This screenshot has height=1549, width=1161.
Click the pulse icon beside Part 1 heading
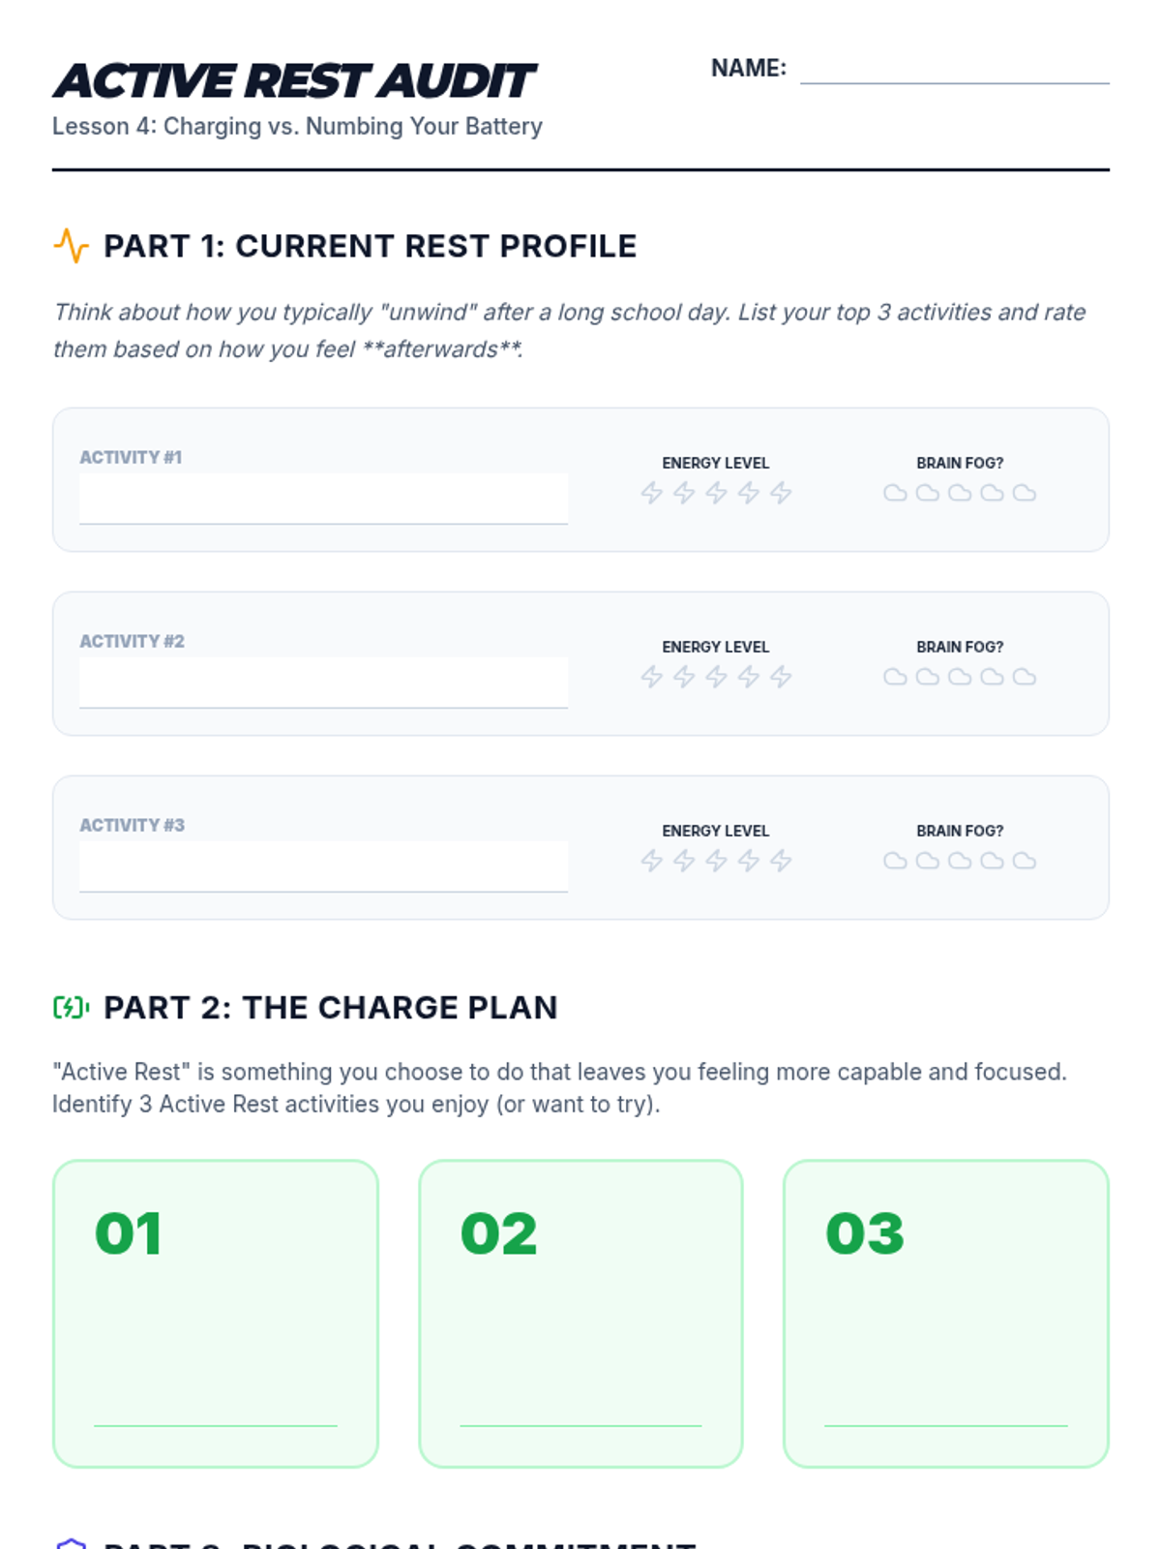(x=71, y=246)
